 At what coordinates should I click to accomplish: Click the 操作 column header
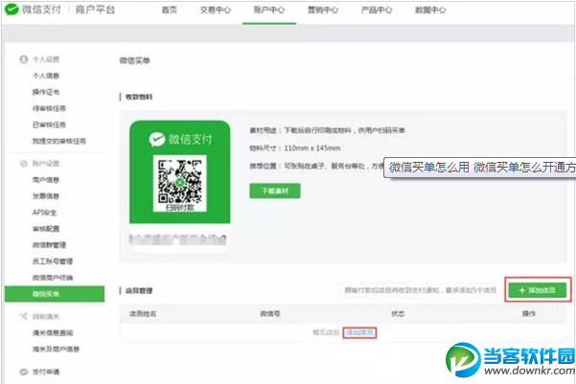click(x=529, y=313)
